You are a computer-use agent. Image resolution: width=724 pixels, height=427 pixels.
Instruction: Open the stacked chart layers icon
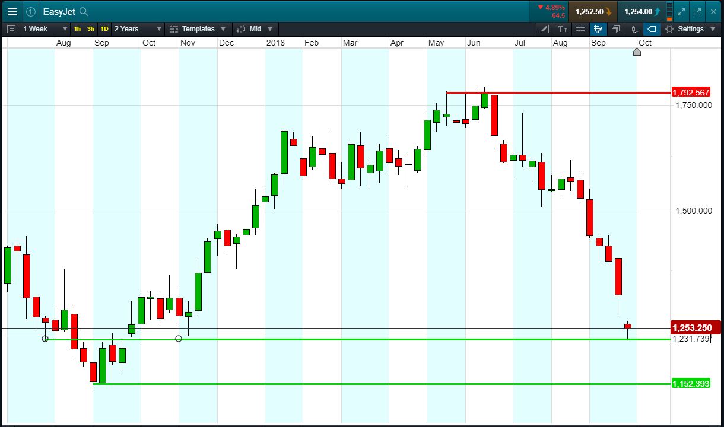[x=616, y=29]
